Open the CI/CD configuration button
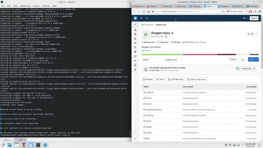 (x=196, y=79)
